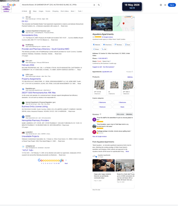Click the pink P reviewer avatar
This screenshot has width=180, height=206.
pyautogui.click(x=94, y=132)
